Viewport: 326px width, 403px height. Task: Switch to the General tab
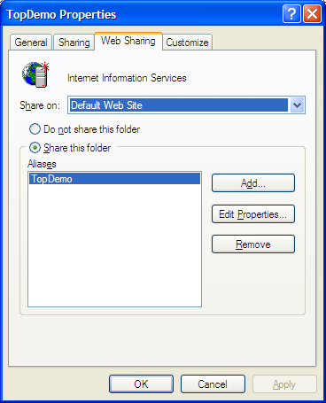[31, 43]
